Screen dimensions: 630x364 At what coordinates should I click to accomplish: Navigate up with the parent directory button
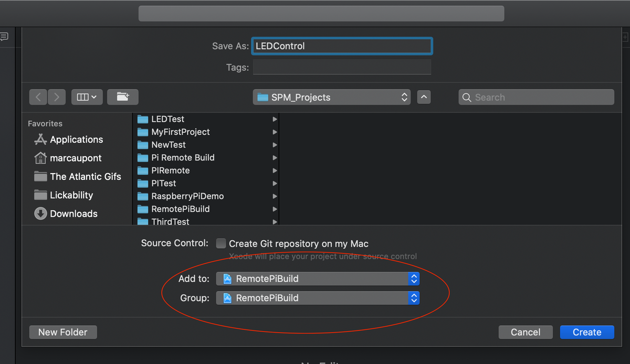pos(424,97)
